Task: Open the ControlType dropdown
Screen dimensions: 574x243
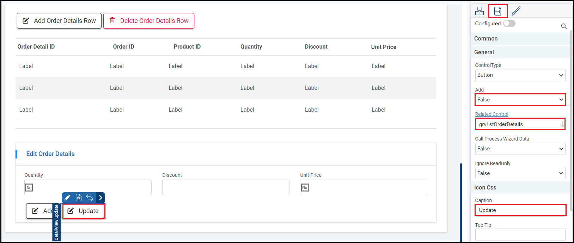Action: pyautogui.click(x=520, y=75)
